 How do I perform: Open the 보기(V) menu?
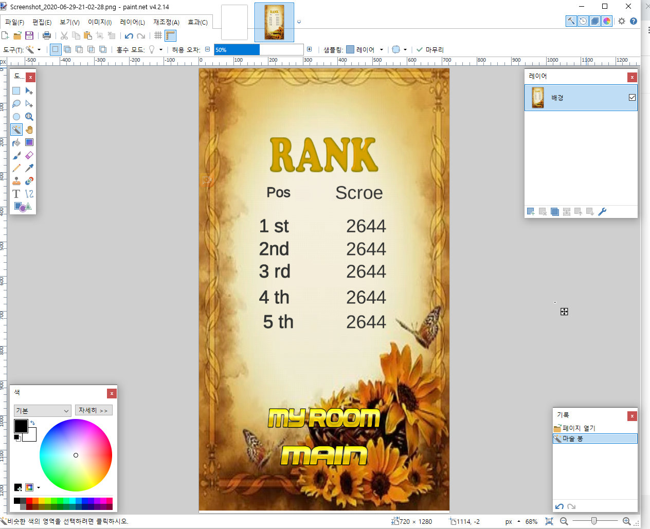pos(69,22)
